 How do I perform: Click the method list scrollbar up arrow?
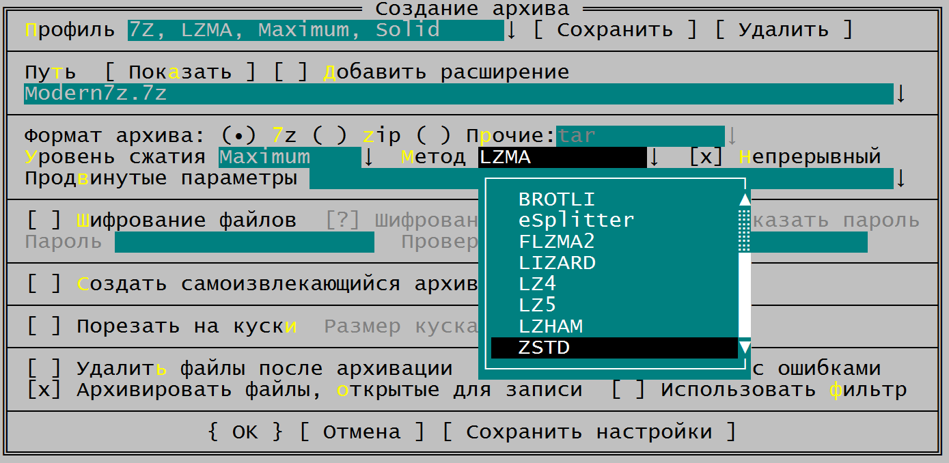[745, 199]
